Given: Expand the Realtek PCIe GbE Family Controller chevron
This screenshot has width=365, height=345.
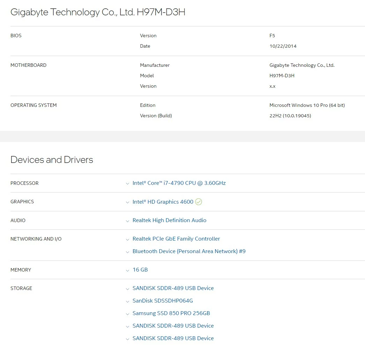Looking at the screenshot, I should (127, 240).
